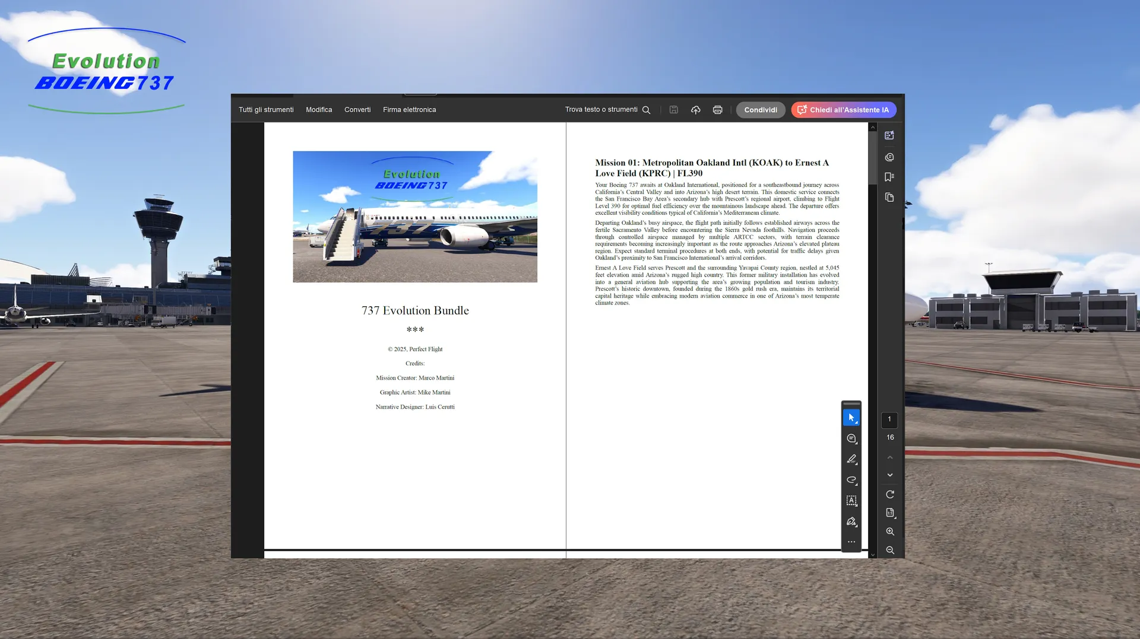
Task: Click the total page count 16
Action: (x=890, y=437)
